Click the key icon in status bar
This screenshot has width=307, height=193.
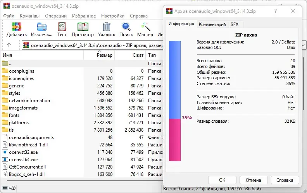click(12, 188)
